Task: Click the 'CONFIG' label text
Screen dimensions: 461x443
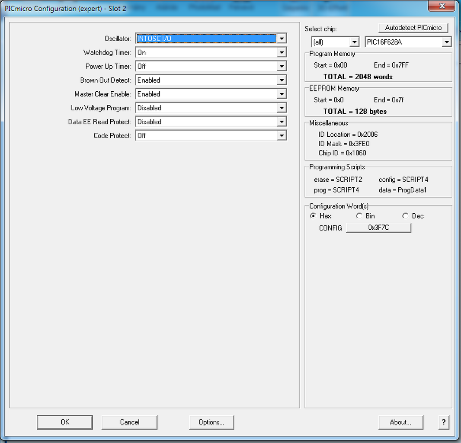Action: (x=330, y=228)
